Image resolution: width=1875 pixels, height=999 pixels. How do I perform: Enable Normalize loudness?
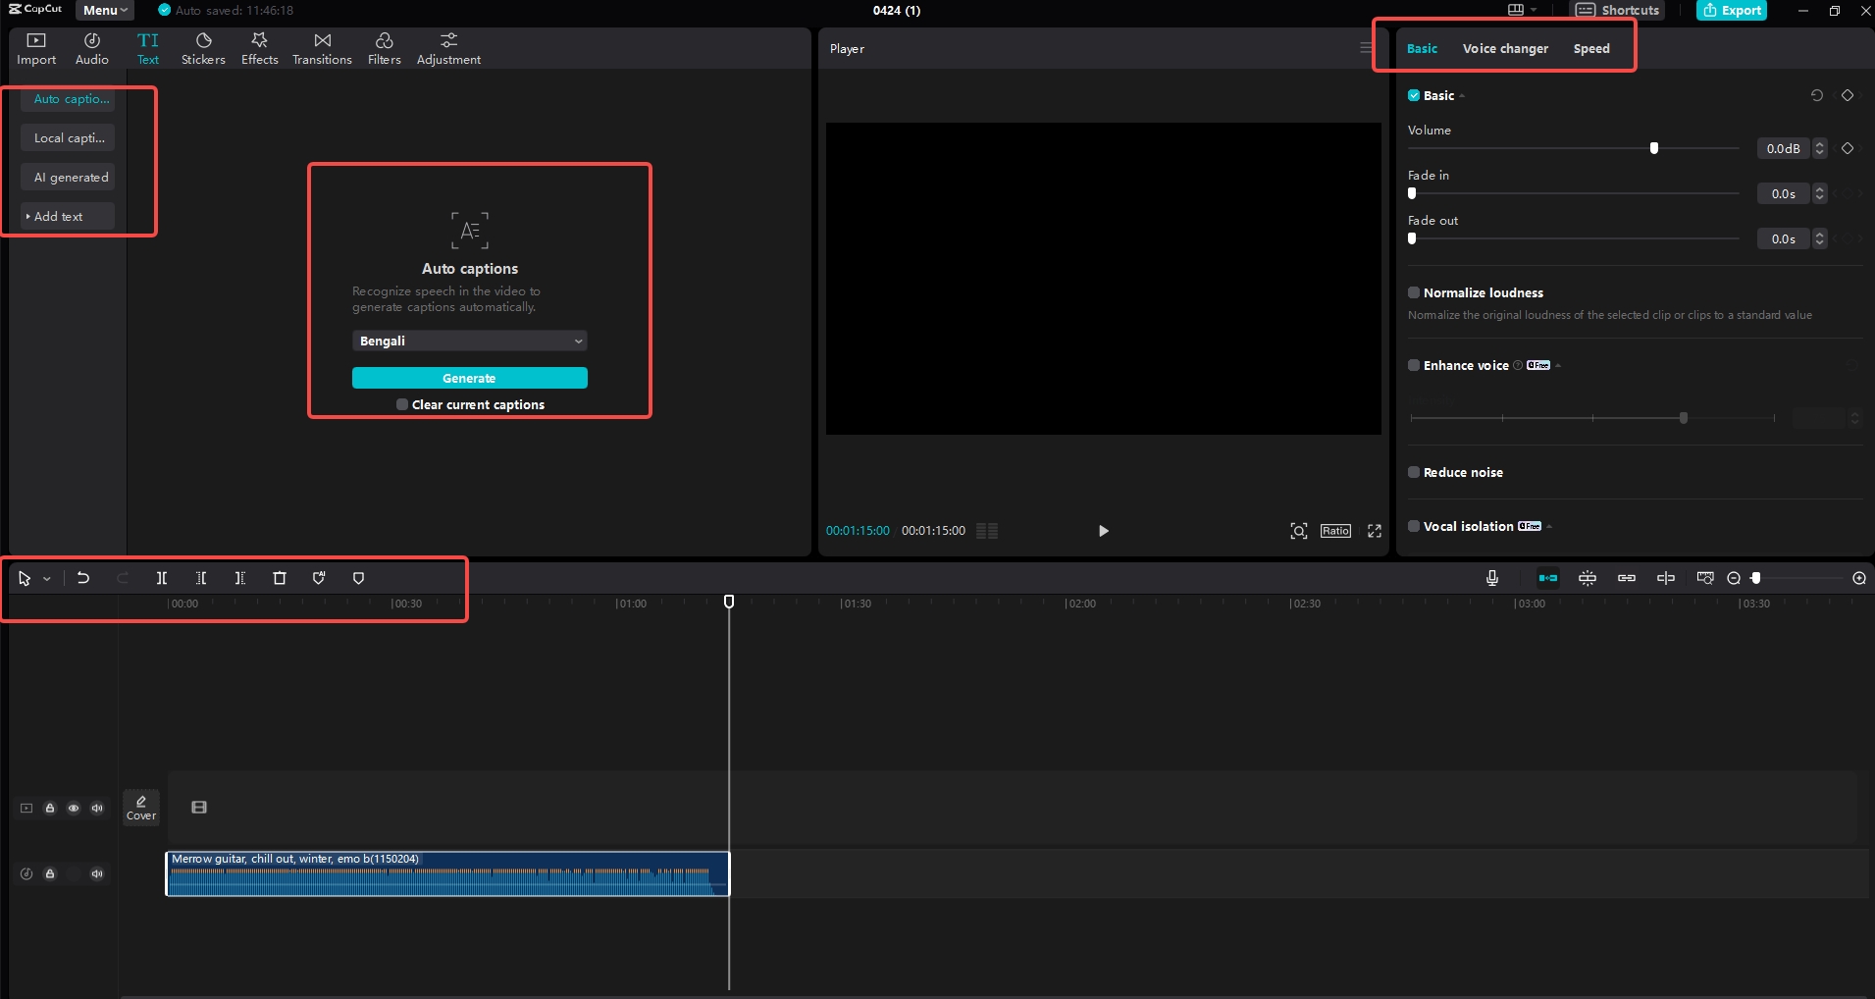[x=1413, y=292]
